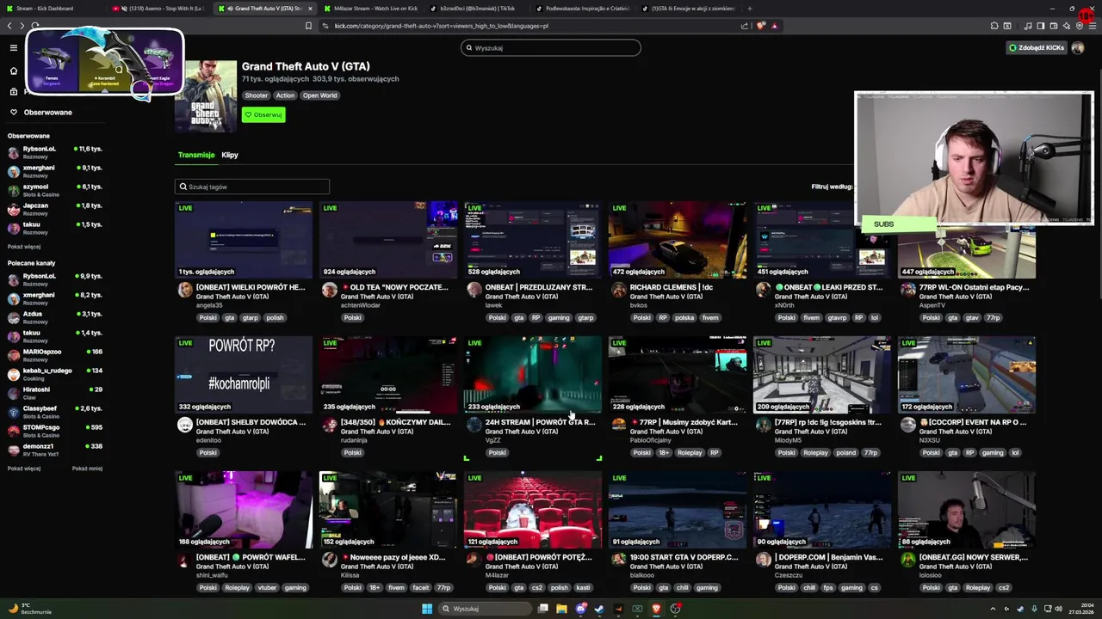The height and width of the screenshot is (619, 1102).
Task: Open Task View on the taskbar
Action: tap(543, 609)
